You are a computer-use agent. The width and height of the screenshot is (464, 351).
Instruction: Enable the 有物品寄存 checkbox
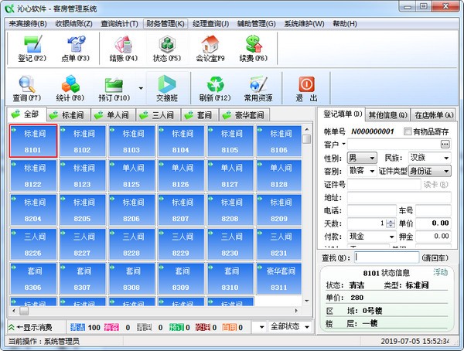[408, 131]
